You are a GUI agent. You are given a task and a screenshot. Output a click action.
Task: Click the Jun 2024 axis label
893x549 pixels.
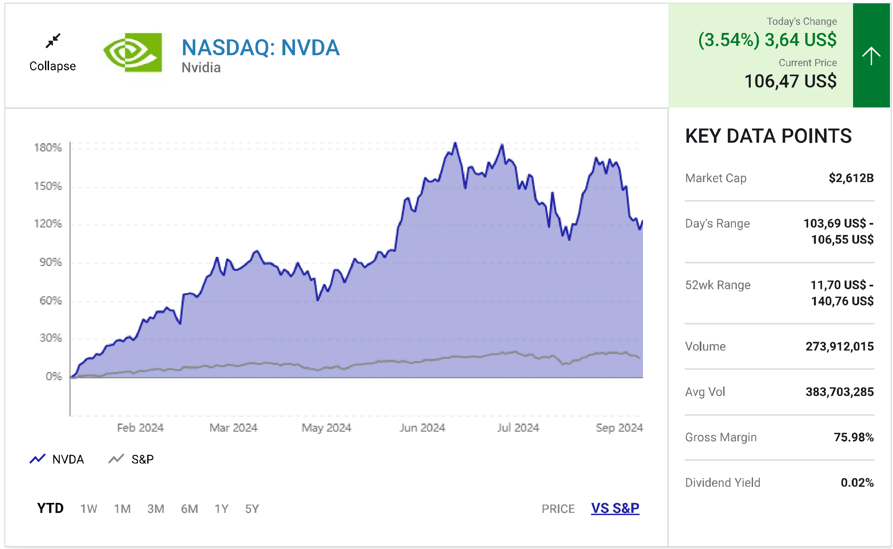point(423,428)
